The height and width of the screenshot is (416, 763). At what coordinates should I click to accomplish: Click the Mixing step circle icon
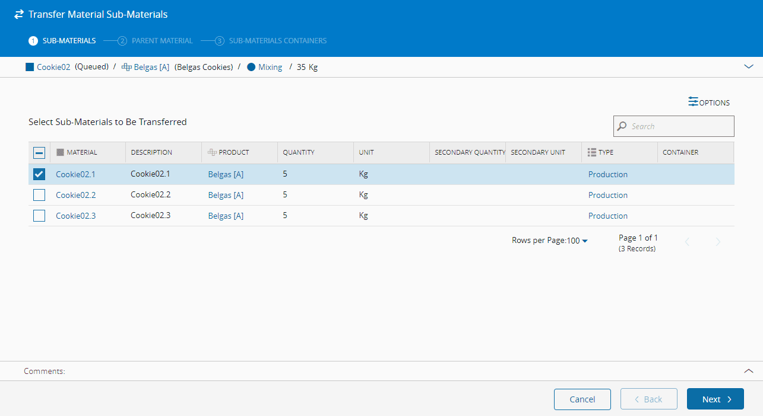coord(251,67)
